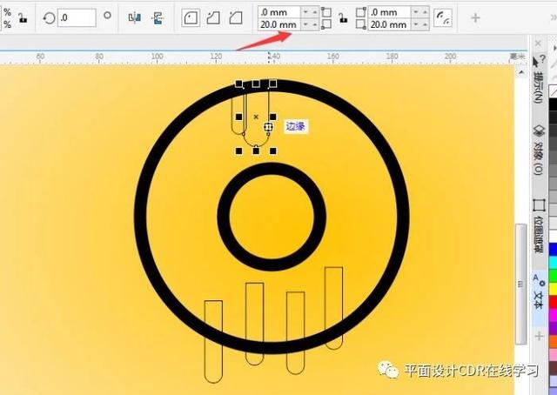Pick the yellow swatch in the color palette
The width and height of the screenshot is (557, 395).
[554, 289]
